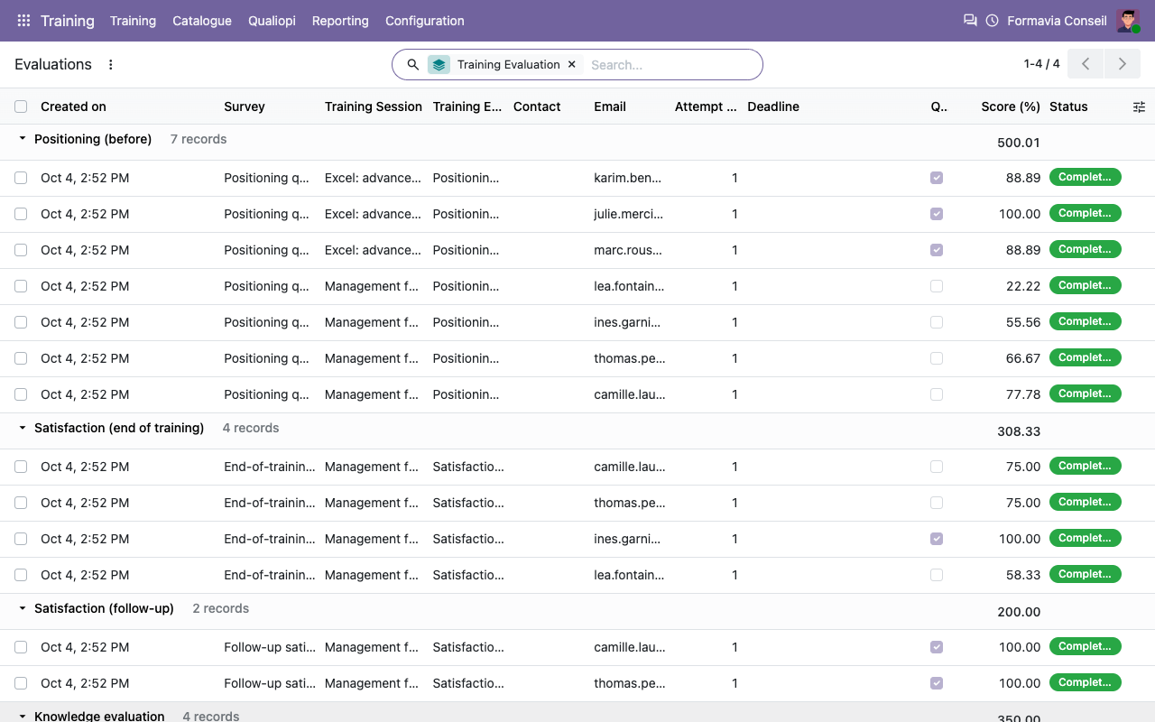This screenshot has height=722, width=1155.
Task: Toggle the Q.. column checkbox for score 58.33 row
Action: point(937,575)
